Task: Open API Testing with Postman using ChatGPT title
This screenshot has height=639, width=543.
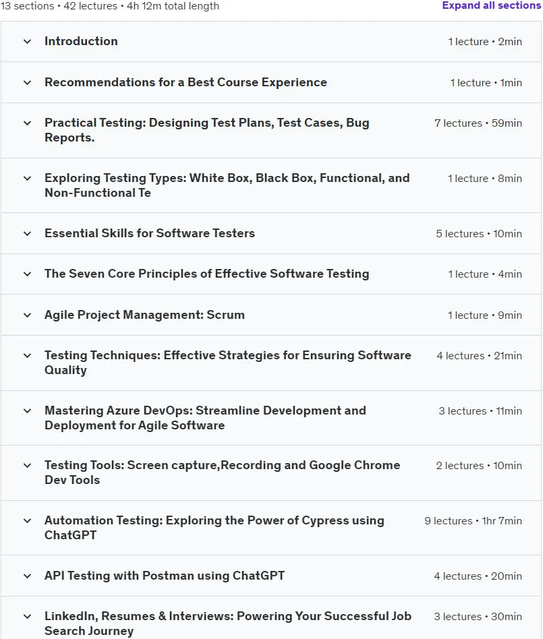Action: point(165,576)
